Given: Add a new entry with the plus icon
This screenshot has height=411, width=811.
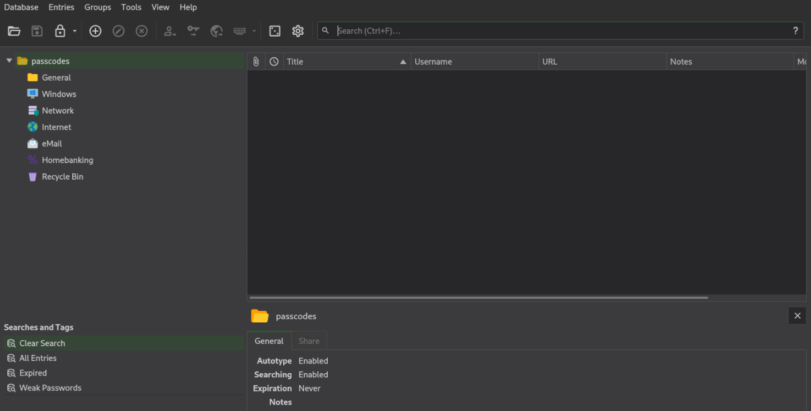Looking at the screenshot, I should [95, 31].
